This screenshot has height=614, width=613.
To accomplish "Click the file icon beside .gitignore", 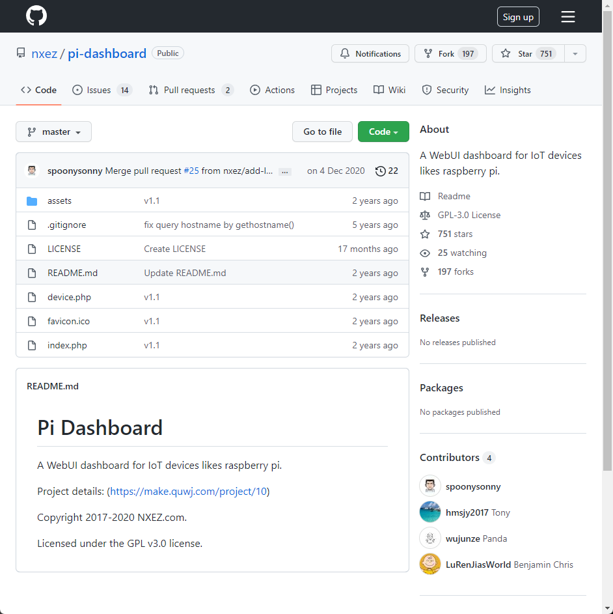I will (32, 225).
